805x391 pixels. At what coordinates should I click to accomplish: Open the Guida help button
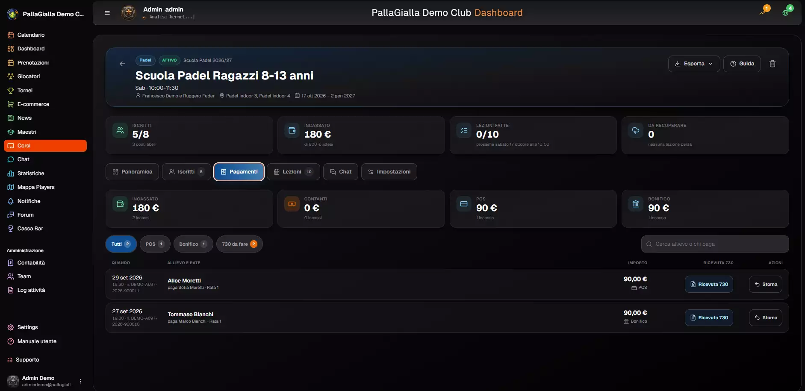742,64
